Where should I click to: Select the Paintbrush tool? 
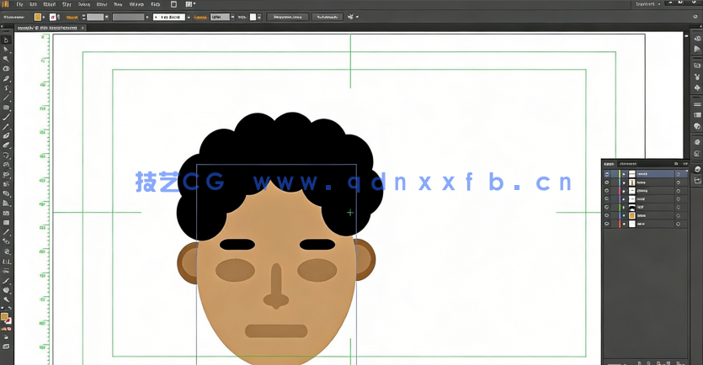[x=6, y=117]
